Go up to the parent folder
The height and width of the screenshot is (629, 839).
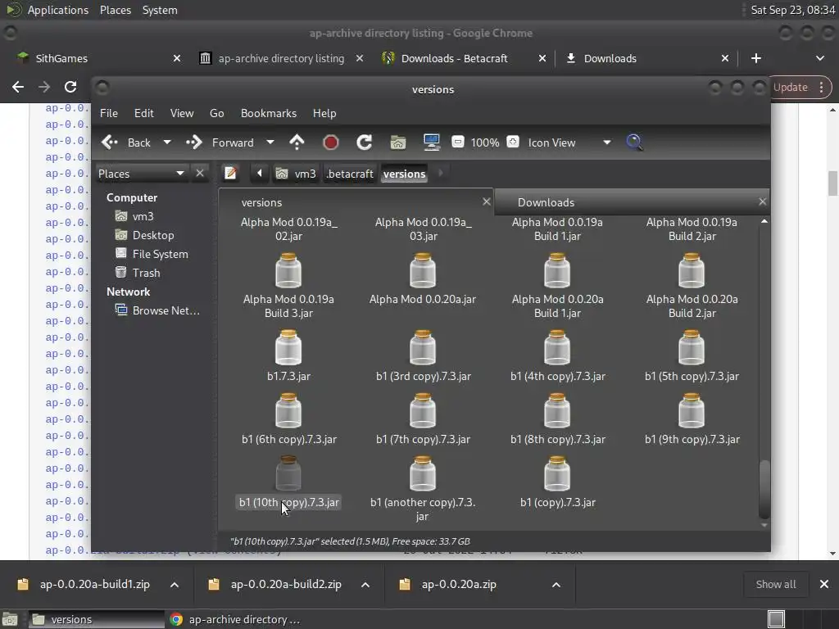pos(297,143)
